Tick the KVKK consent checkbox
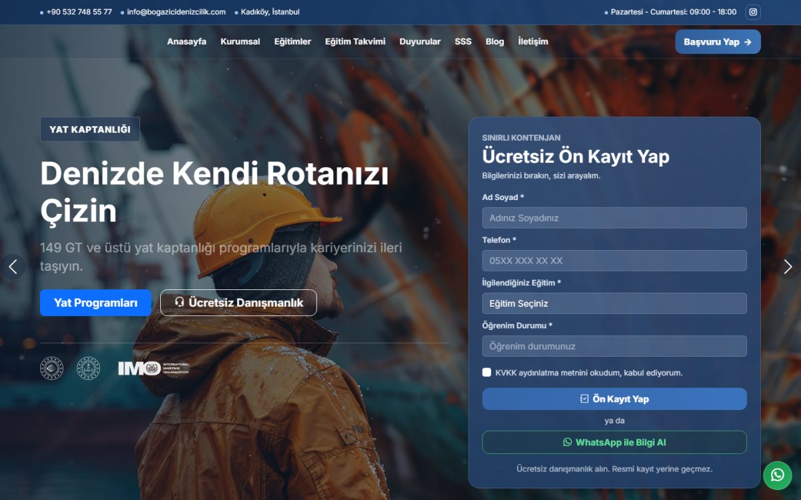 point(487,373)
